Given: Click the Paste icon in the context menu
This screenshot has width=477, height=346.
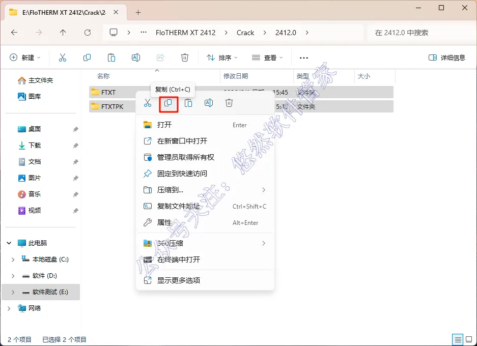Looking at the screenshot, I should tap(188, 103).
